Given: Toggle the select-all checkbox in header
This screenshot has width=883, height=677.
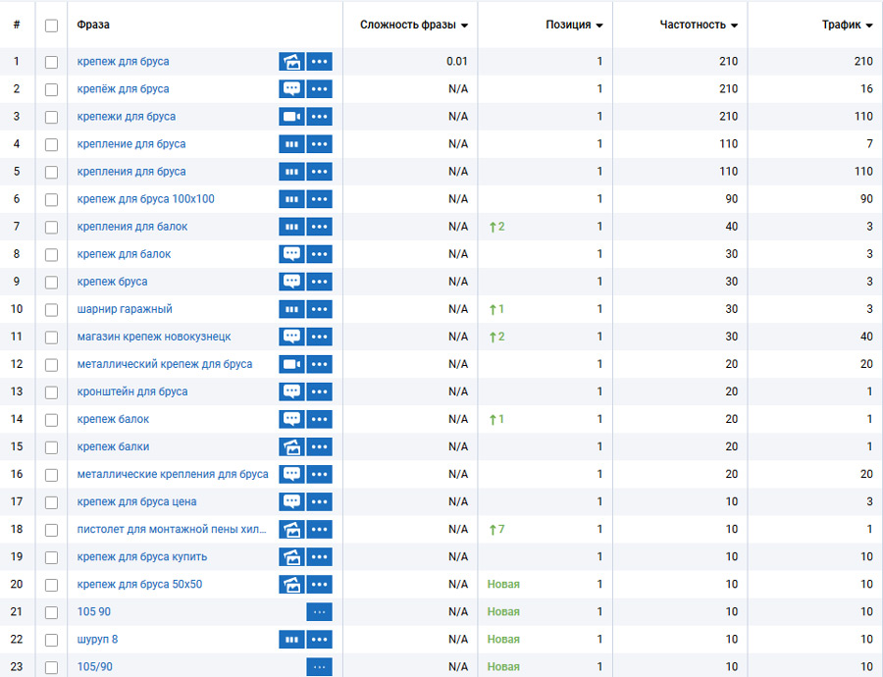Looking at the screenshot, I should pyautogui.click(x=51, y=26).
